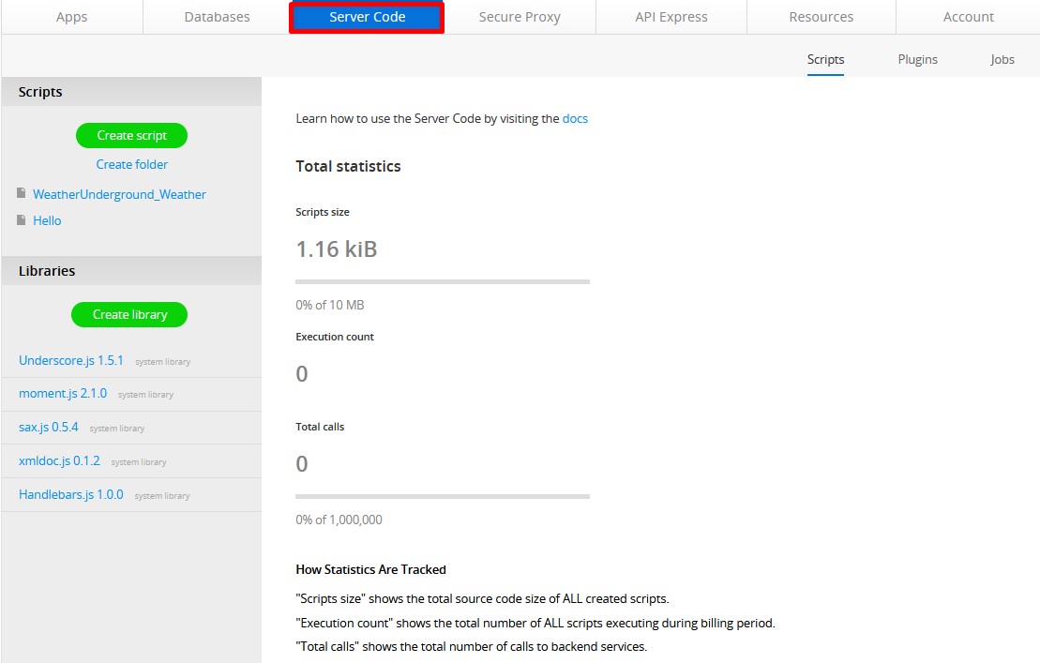Follow the docs link
This screenshot has height=663, width=1040.
575,119
